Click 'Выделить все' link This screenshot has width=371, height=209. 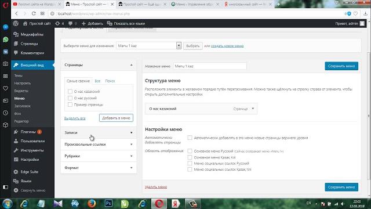point(75,118)
